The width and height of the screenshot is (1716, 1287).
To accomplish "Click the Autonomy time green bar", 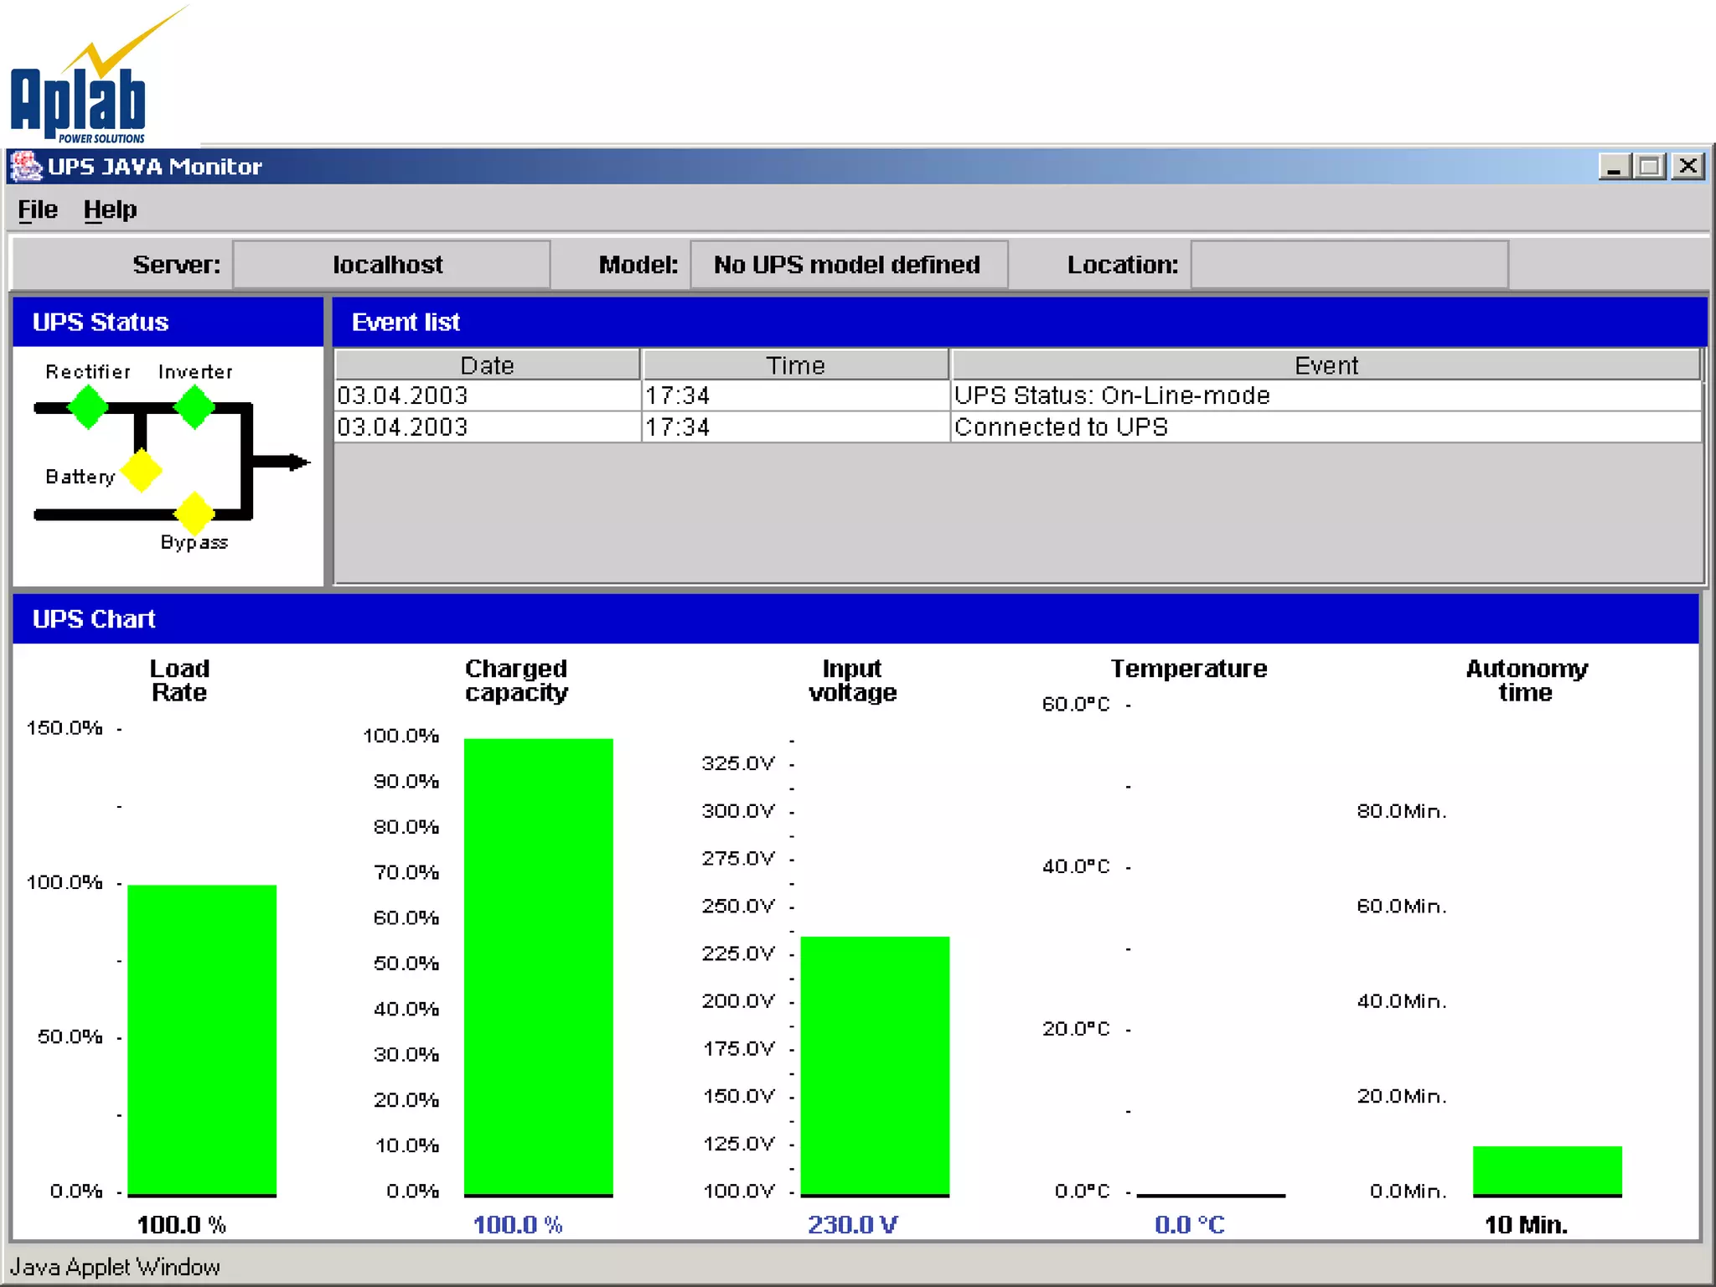I will (x=1547, y=1170).
